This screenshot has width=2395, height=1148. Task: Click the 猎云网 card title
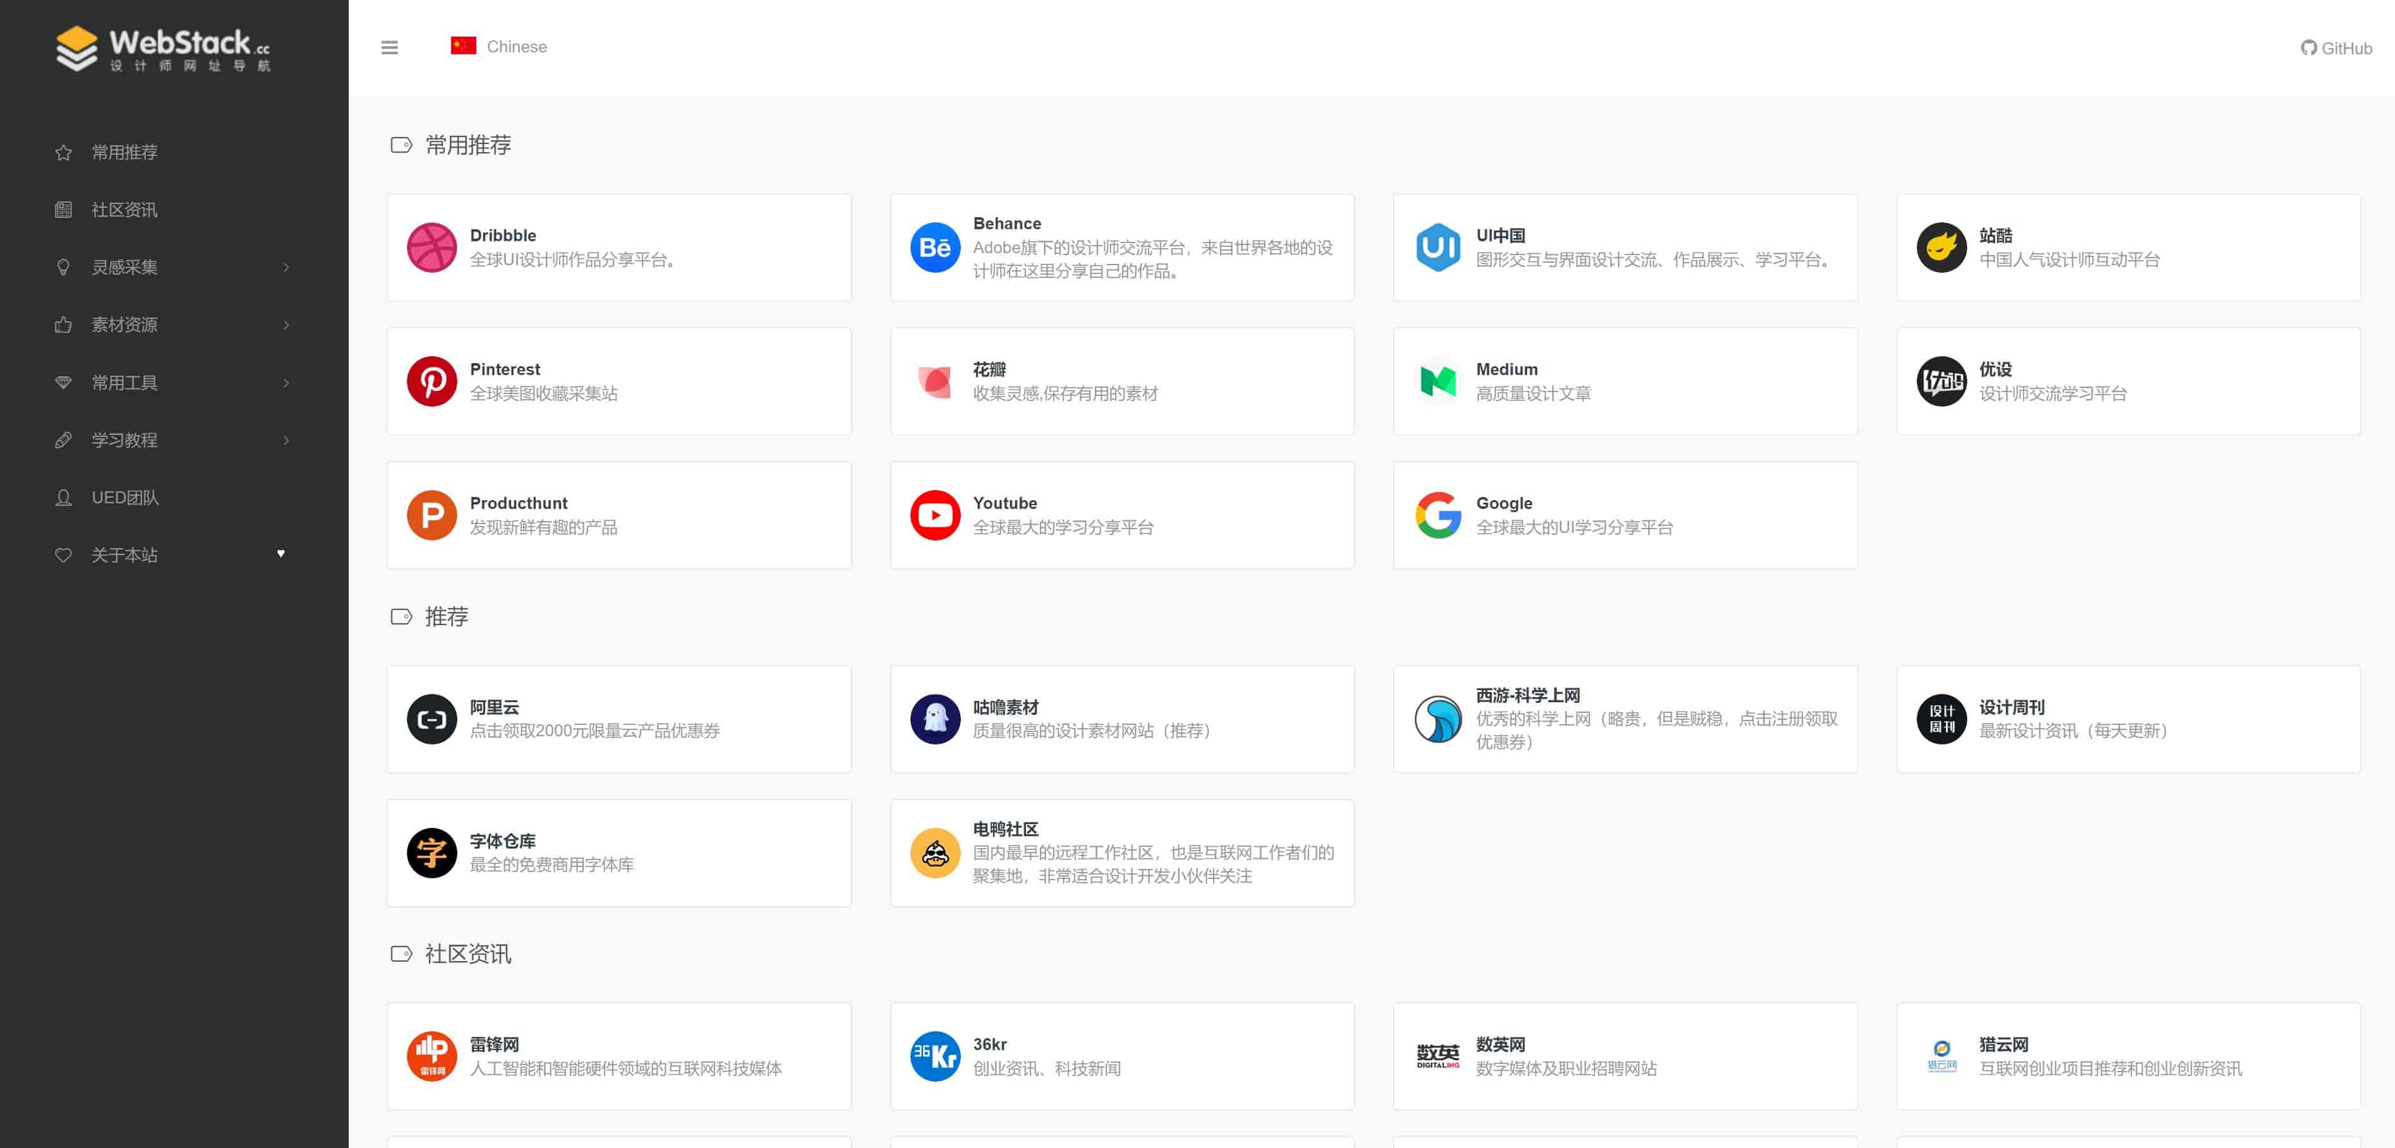2005,1045
